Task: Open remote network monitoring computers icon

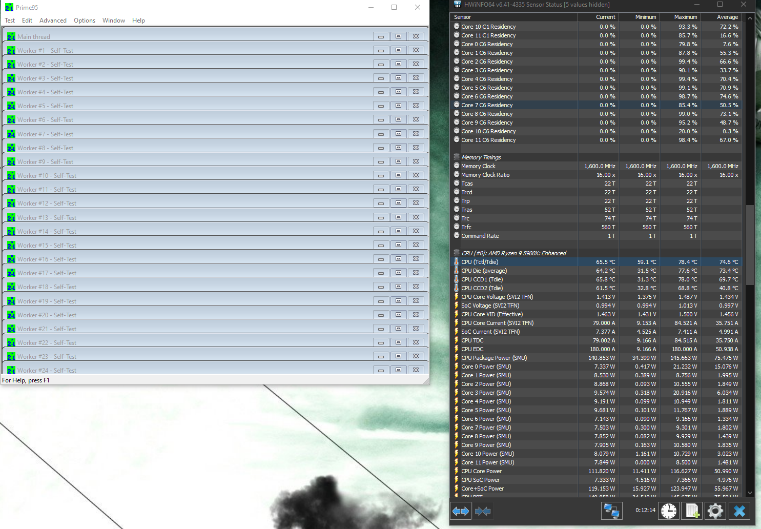Action: click(x=612, y=511)
